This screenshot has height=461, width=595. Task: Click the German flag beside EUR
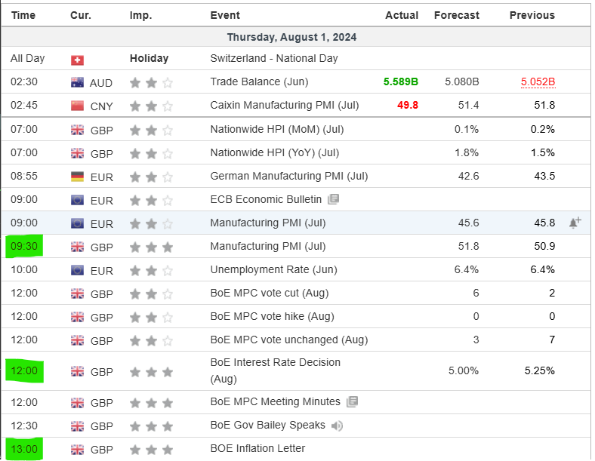click(x=77, y=176)
